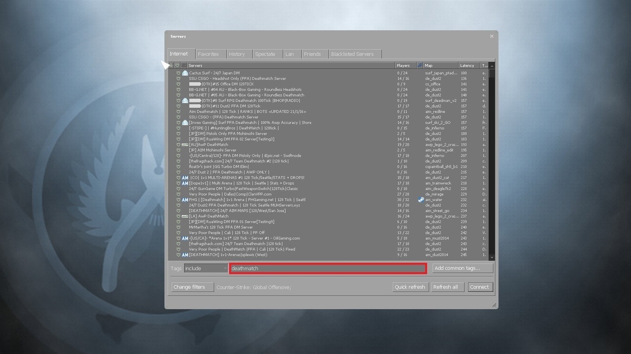
Task: Click the Steam icon in FHG Gaming row
Action: point(420,200)
